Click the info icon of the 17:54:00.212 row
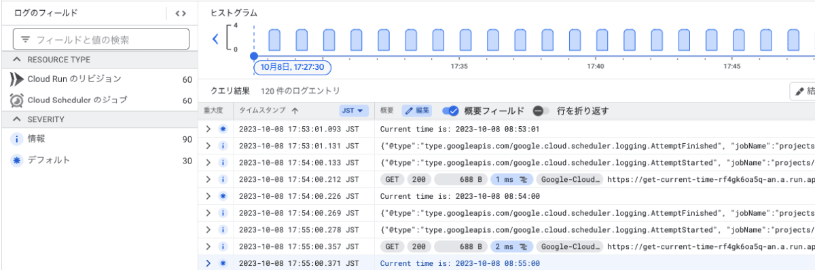Image resolution: width=815 pixels, height=270 pixels. (x=222, y=179)
